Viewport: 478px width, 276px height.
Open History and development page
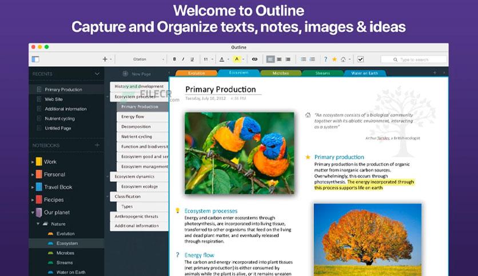pos(139,86)
